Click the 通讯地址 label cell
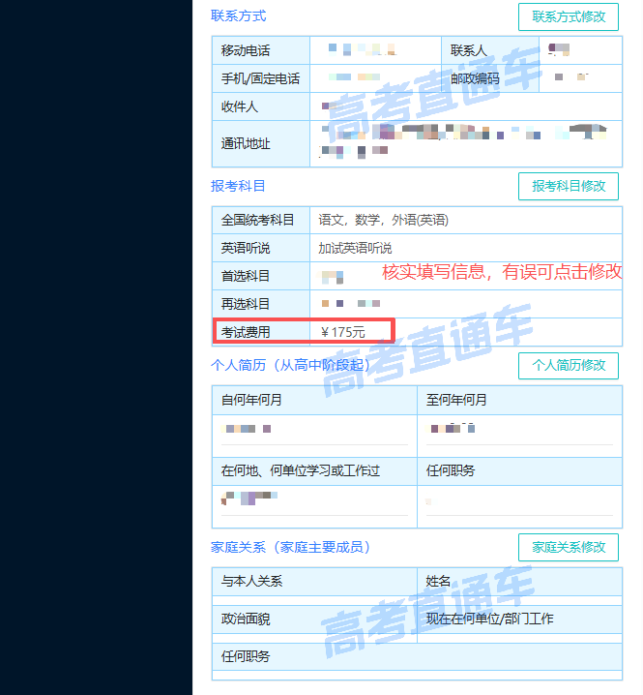 pos(261,143)
